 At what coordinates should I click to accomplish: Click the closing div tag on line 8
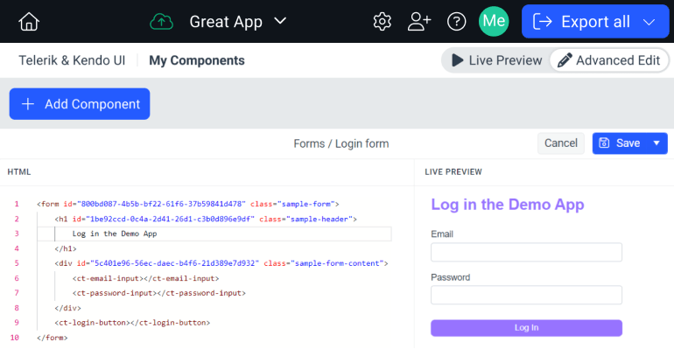point(67,308)
